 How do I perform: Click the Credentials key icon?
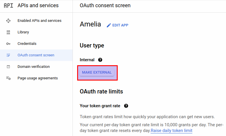click(x=8, y=44)
